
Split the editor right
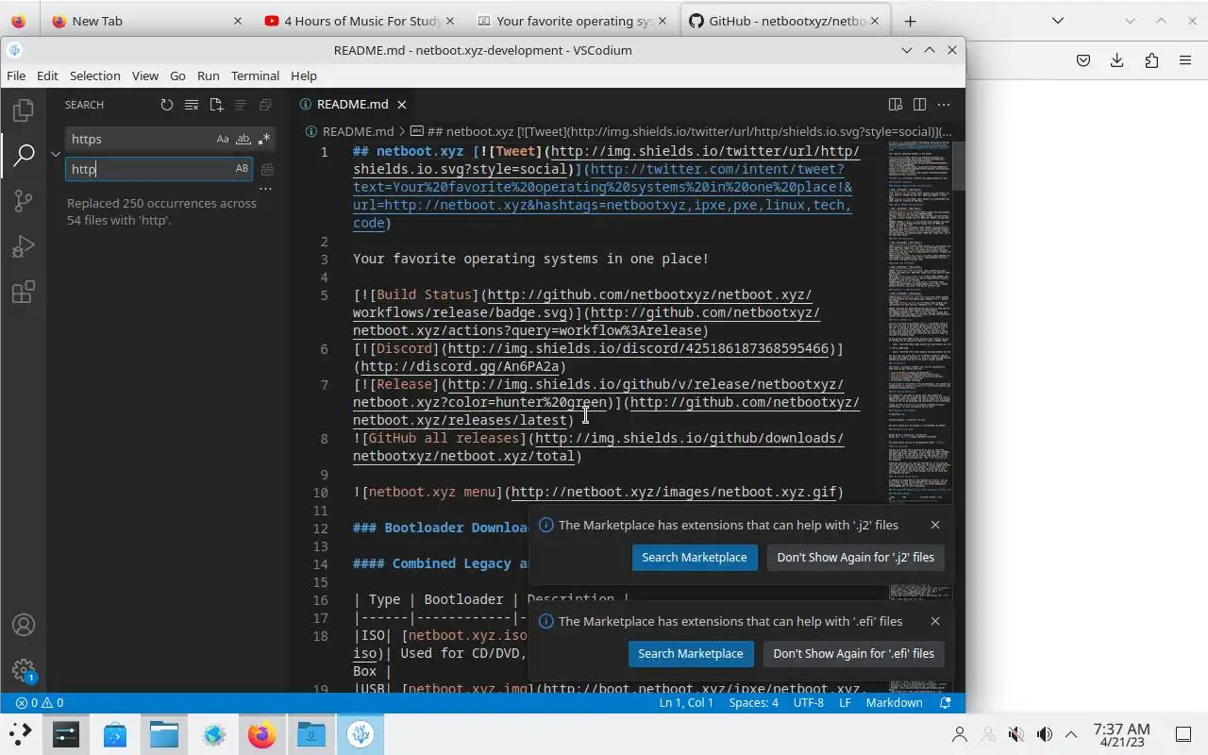919,105
